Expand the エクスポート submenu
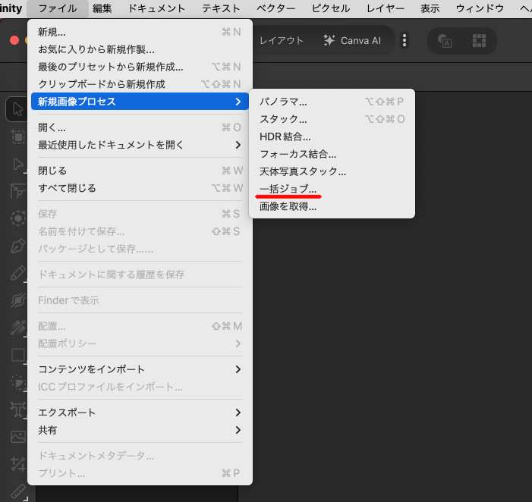 pos(140,413)
